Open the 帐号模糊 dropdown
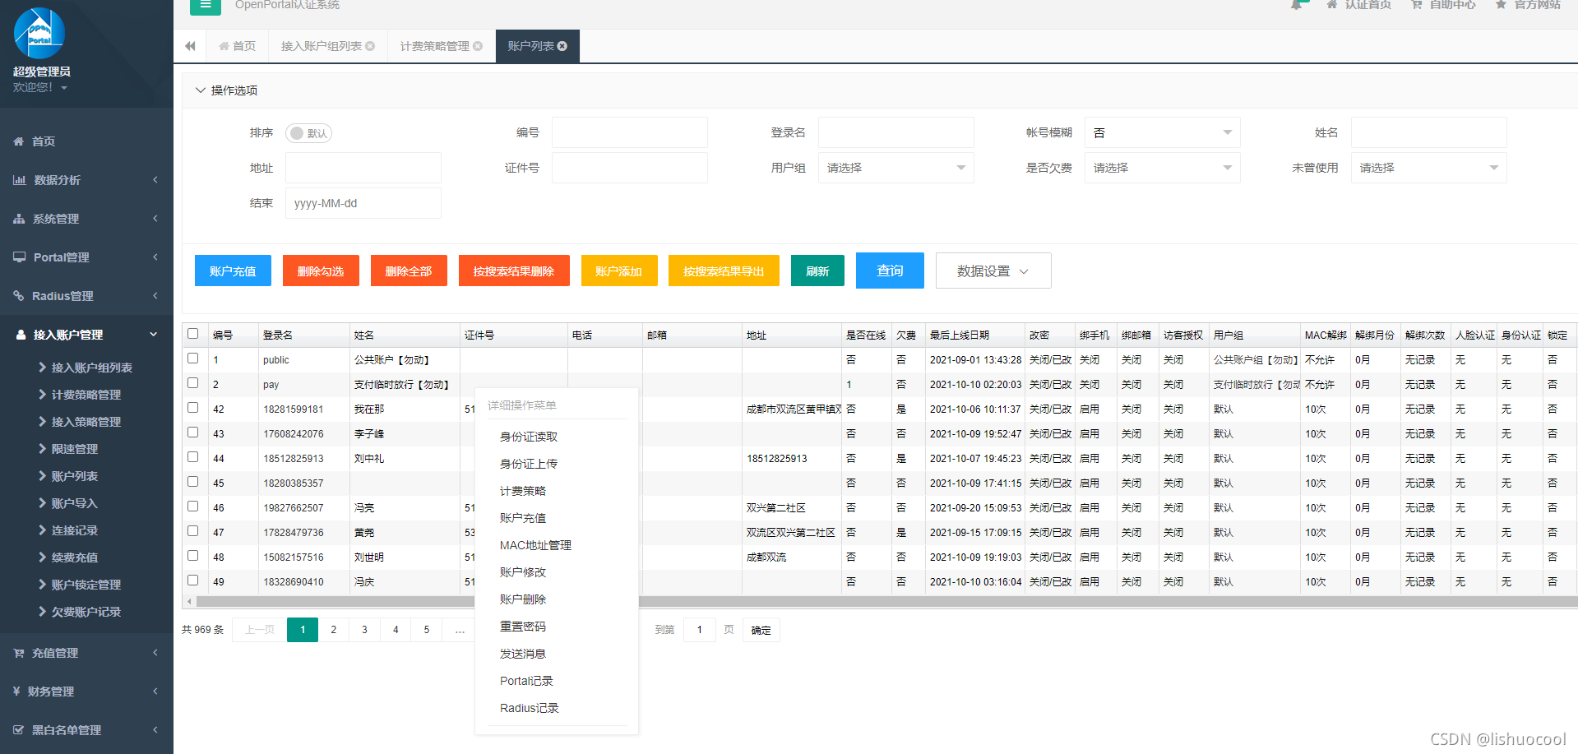This screenshot has height=754, width=1578. click(x=1162, y=132)
